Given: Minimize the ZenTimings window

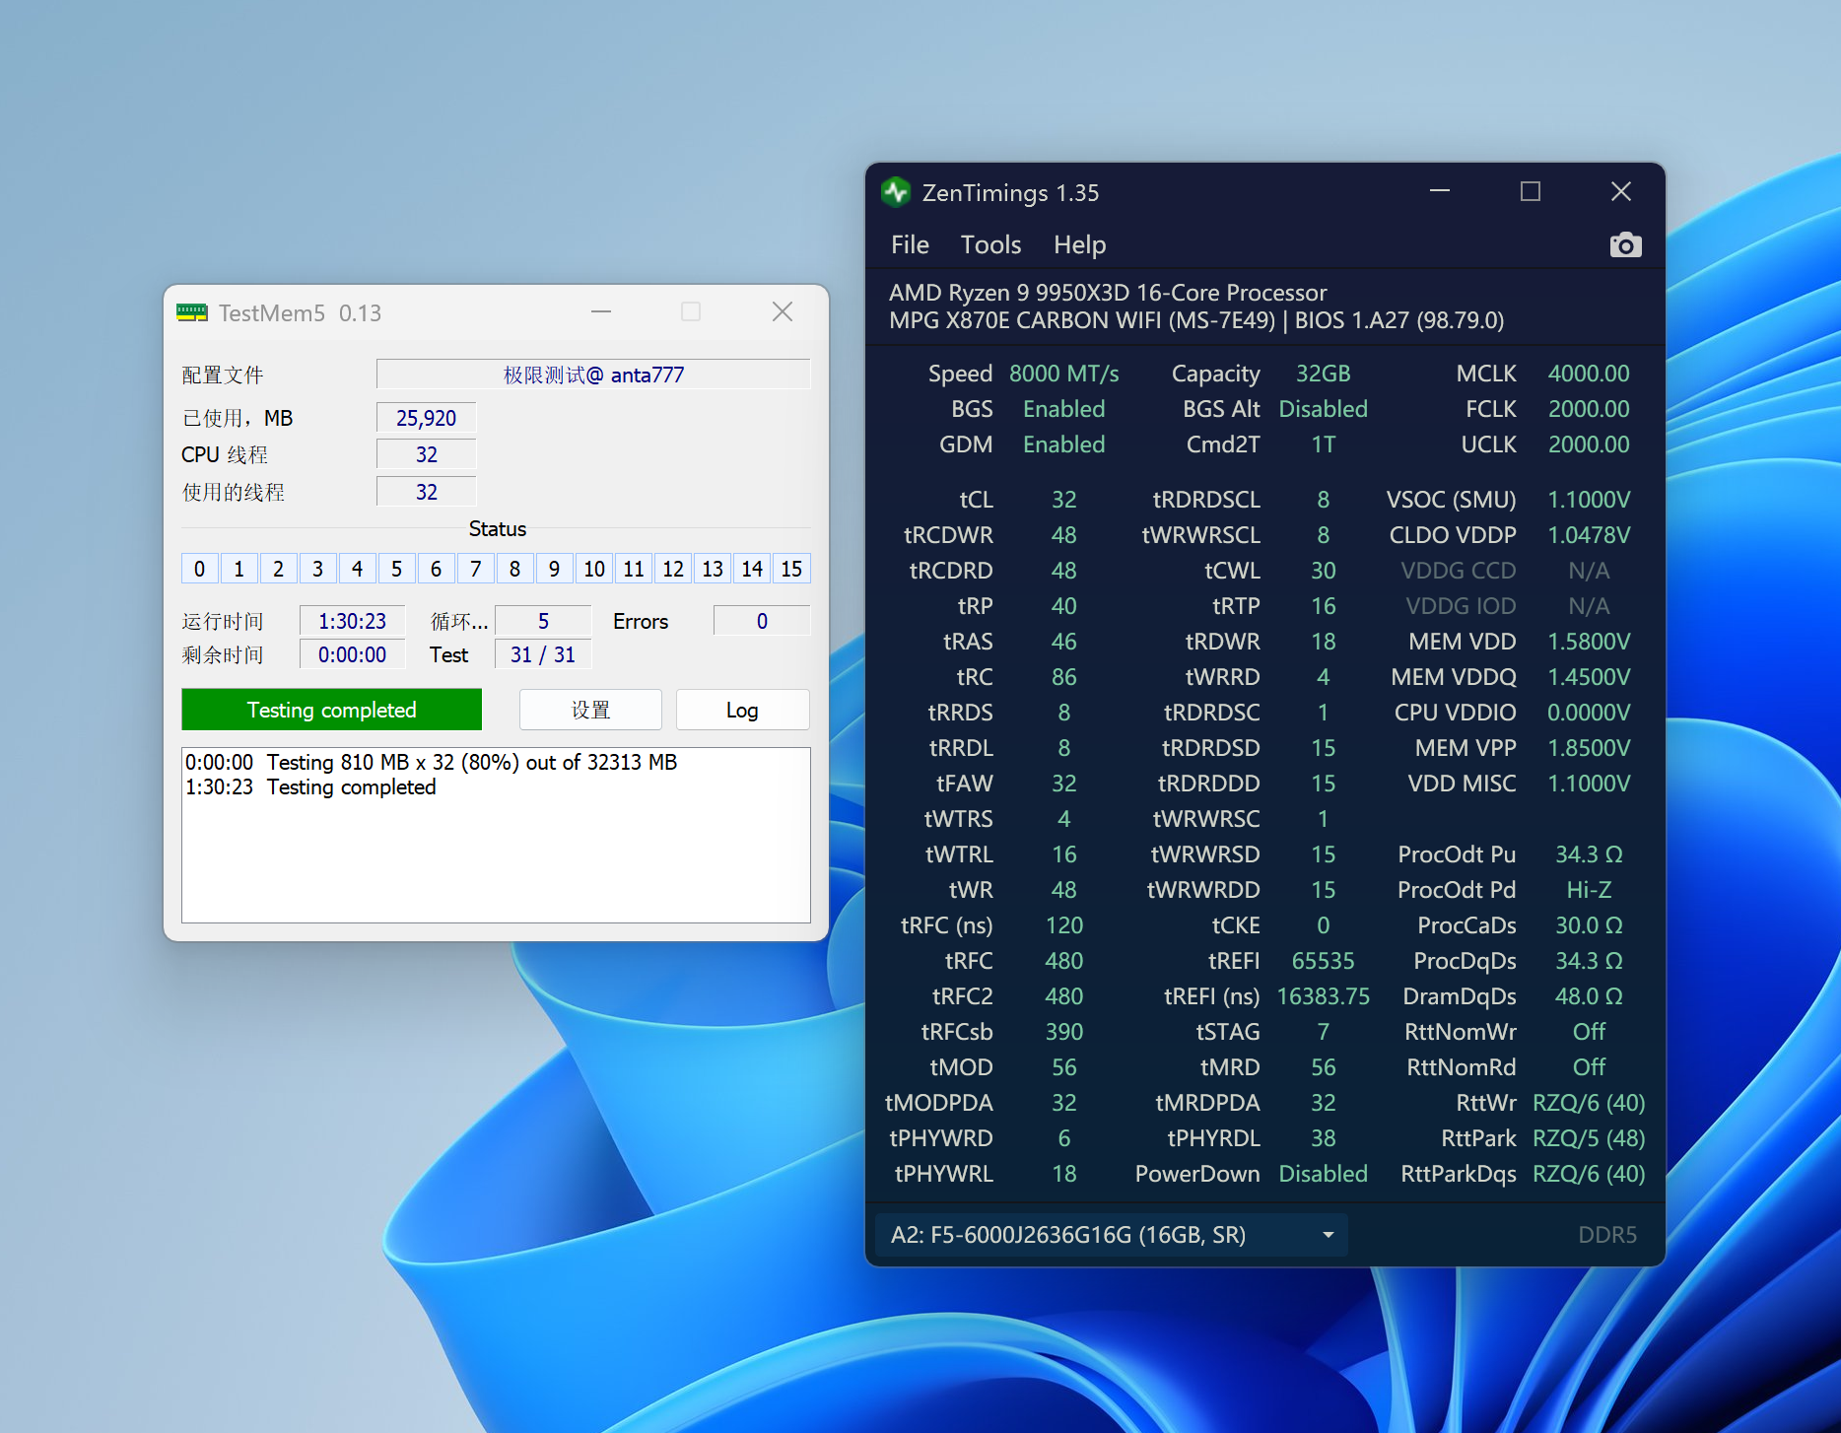Looking at the screenshot, I should pos(1439,191).
